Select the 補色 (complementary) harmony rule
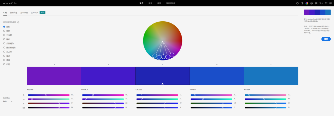This screenshot has height=116, width=334. pos(6,39)
